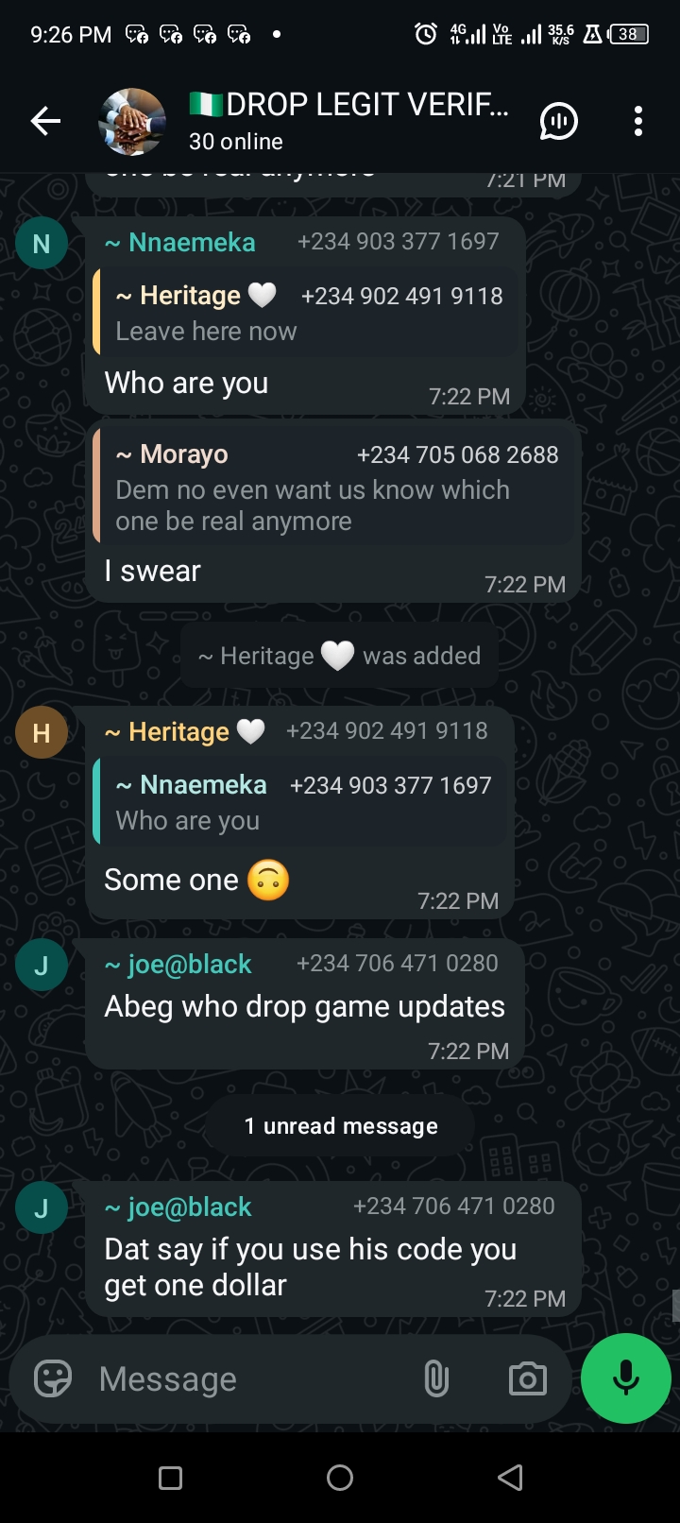Image resolution: width=680 pixels, height=1523 pixels.
Task: Open the group profile picture thumbnail
Action: [x=132, y=121]
